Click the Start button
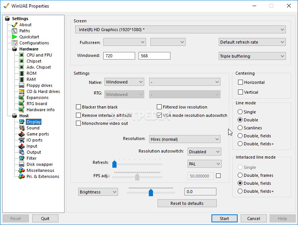298x225 pixels. (x=224, y=219)
